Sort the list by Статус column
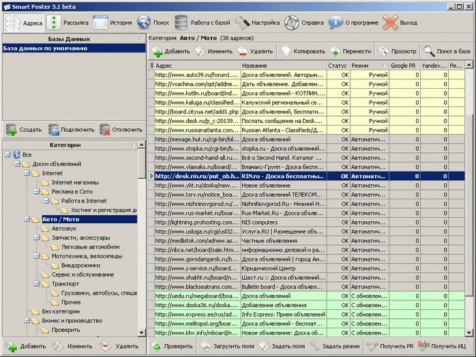This screenshot has width=476, height=357. tap(337, 66)
